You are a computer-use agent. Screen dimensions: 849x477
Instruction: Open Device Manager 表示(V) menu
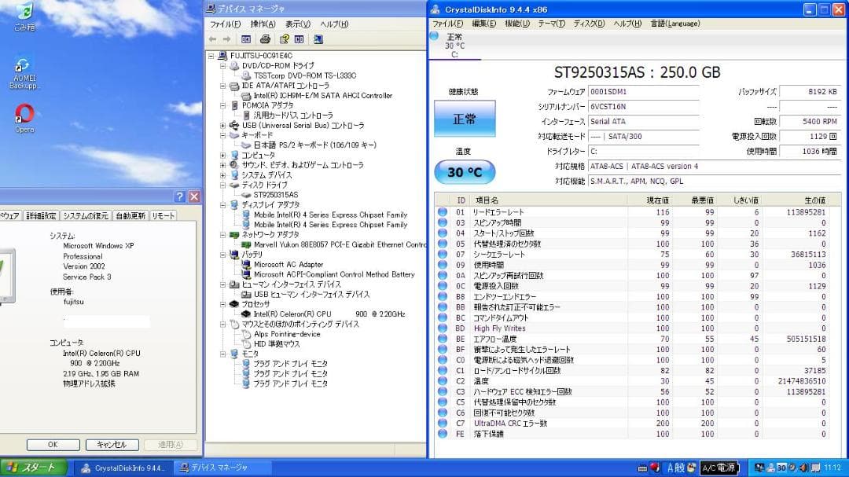298,24
